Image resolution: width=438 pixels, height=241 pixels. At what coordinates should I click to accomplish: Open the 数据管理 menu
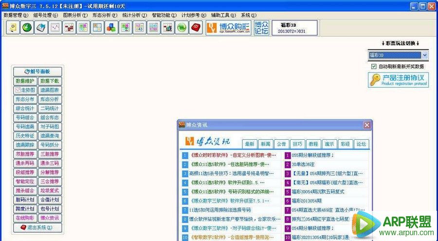click(x=16, y=15)
